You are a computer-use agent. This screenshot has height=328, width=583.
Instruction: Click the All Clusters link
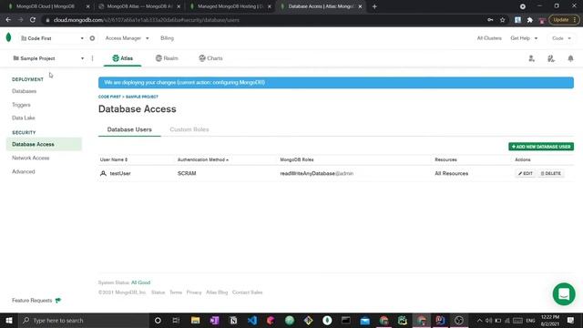(x=489, y=38)
